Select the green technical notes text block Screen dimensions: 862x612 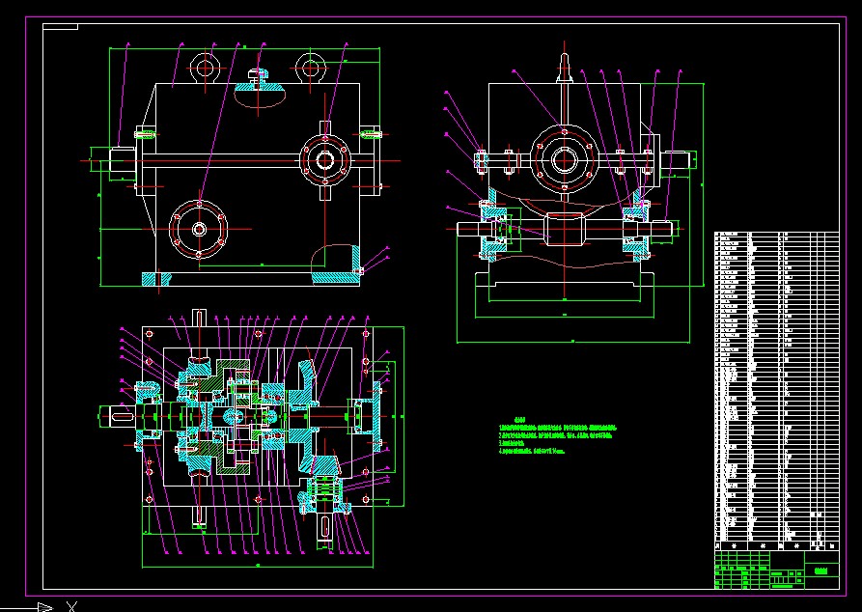point(557,435)
